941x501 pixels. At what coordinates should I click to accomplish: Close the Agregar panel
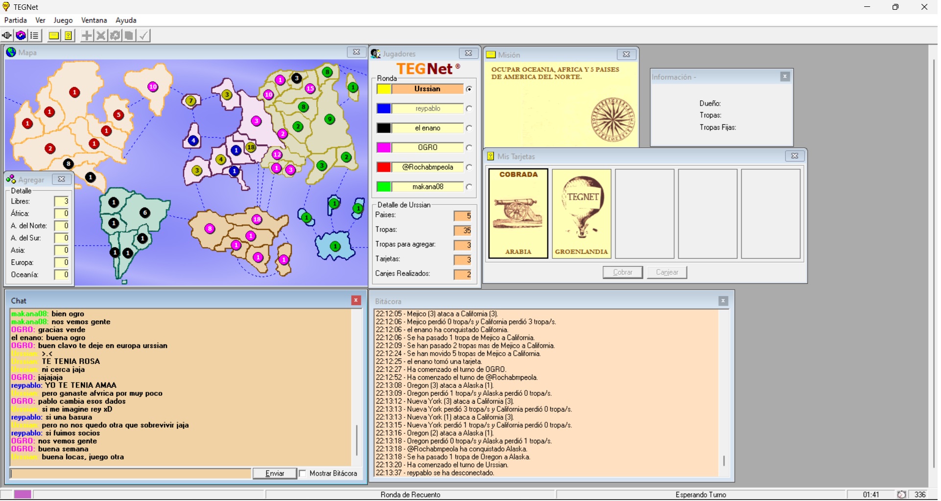[x=62, y=179]
